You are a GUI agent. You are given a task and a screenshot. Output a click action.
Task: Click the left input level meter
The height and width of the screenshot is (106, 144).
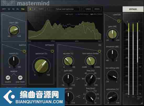point(129,59)
